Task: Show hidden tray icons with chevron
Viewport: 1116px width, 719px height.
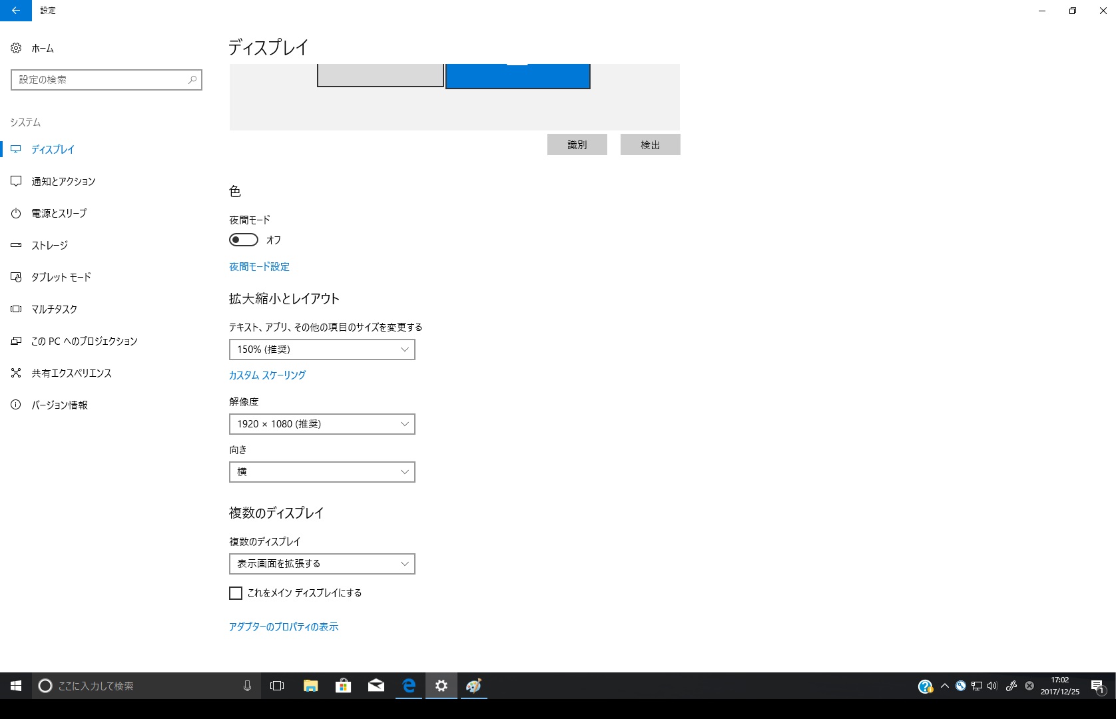Action: [944, 686]
